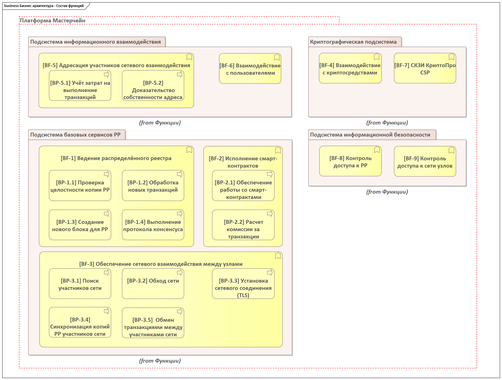Click the function icon on BF-3 element
Image resolution: width=502 pixels, height=380 pixels.
278,256
